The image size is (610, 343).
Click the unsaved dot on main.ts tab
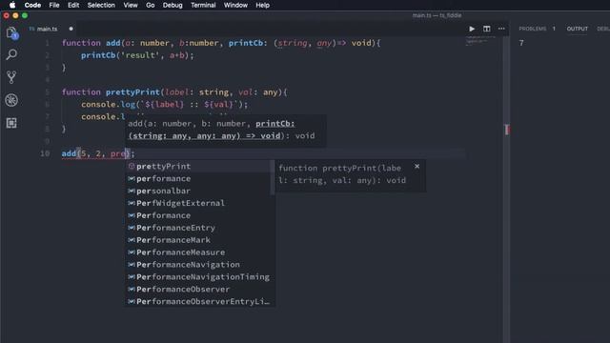tap(71, 29)
